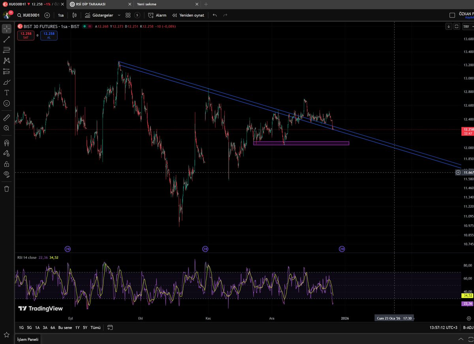This screenshot has height=344, width=474.
Task: Switch to the Yeni sekme tab
Action: [147, 4]
